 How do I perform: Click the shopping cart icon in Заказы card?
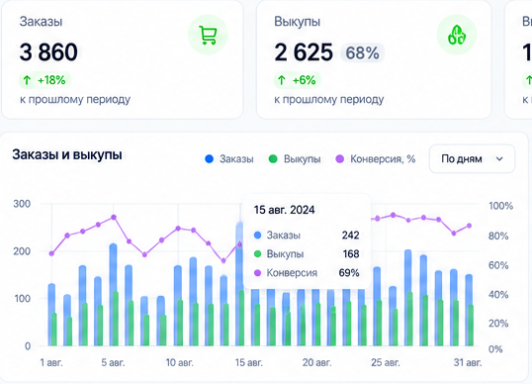click(x=208, y=35)
